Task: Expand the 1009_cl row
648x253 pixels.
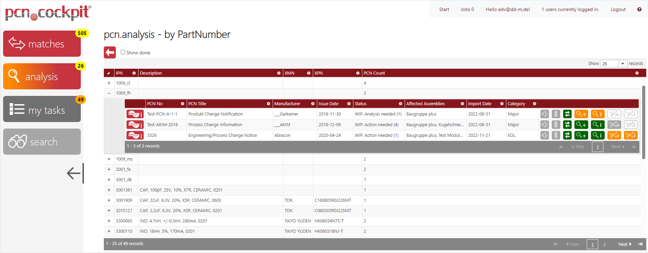Action: pyautogui.click(x=109, y=83)
